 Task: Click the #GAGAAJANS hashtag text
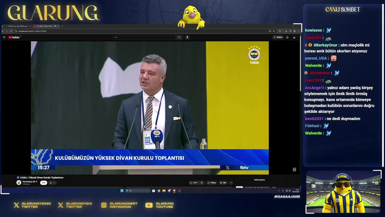pos(287,197)
